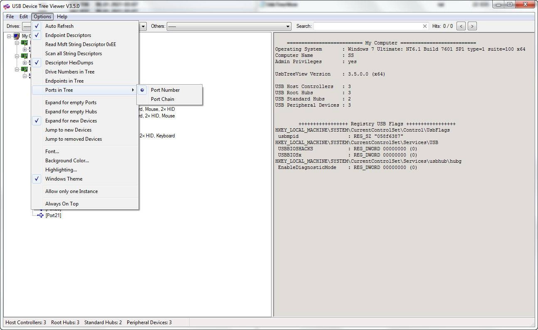Image resolution: width=538 pixels, height=330 pixels.
Task: Click the Hits: 0 / 0 label
Action: pos(442,26)
